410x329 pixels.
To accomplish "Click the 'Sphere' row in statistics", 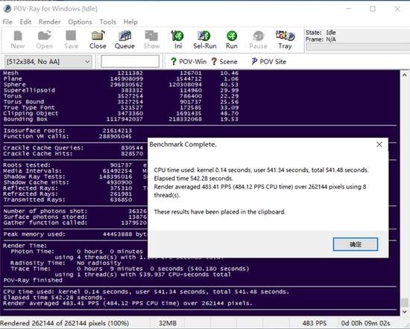I will [121, 85].
